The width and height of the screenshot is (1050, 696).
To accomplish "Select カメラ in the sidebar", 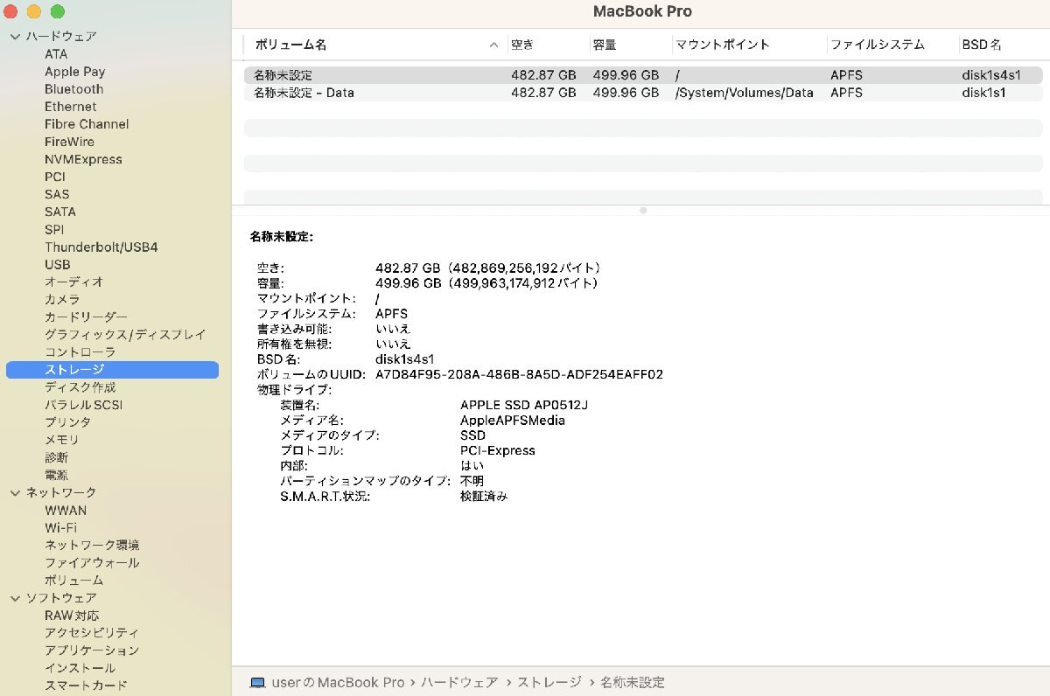I will (x=62, y=299).
